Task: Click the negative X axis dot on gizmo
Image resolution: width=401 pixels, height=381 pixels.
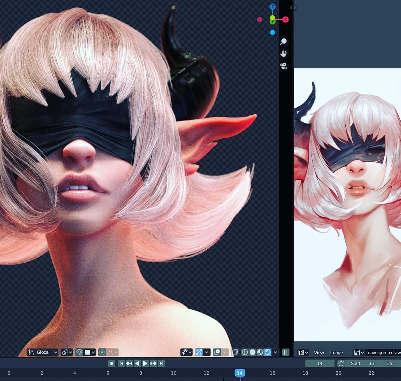Action: point(260,20)
